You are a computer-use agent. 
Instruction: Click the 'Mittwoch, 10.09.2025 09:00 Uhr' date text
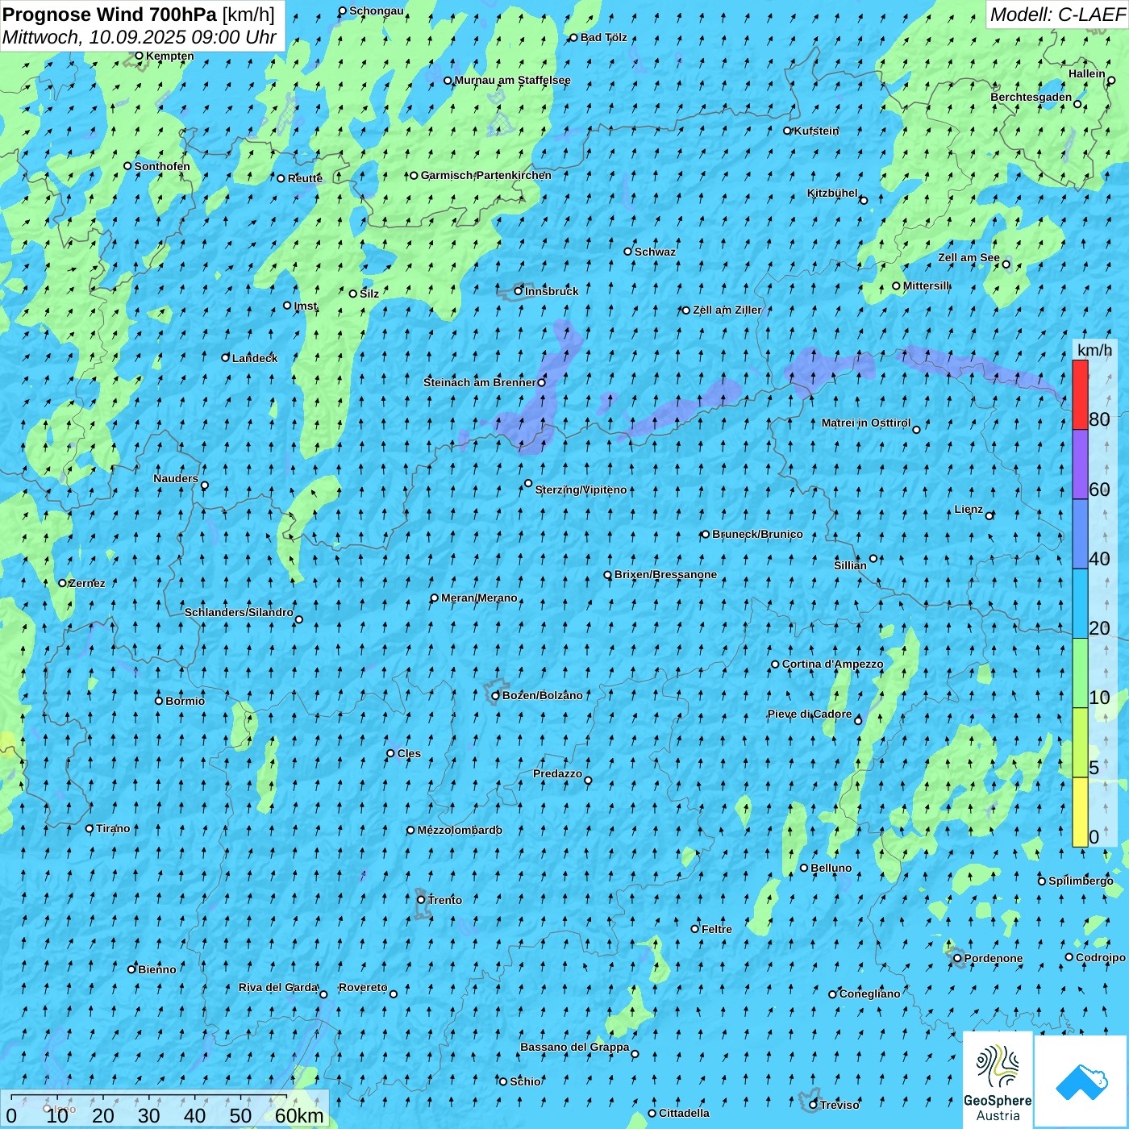coord(140,37)
